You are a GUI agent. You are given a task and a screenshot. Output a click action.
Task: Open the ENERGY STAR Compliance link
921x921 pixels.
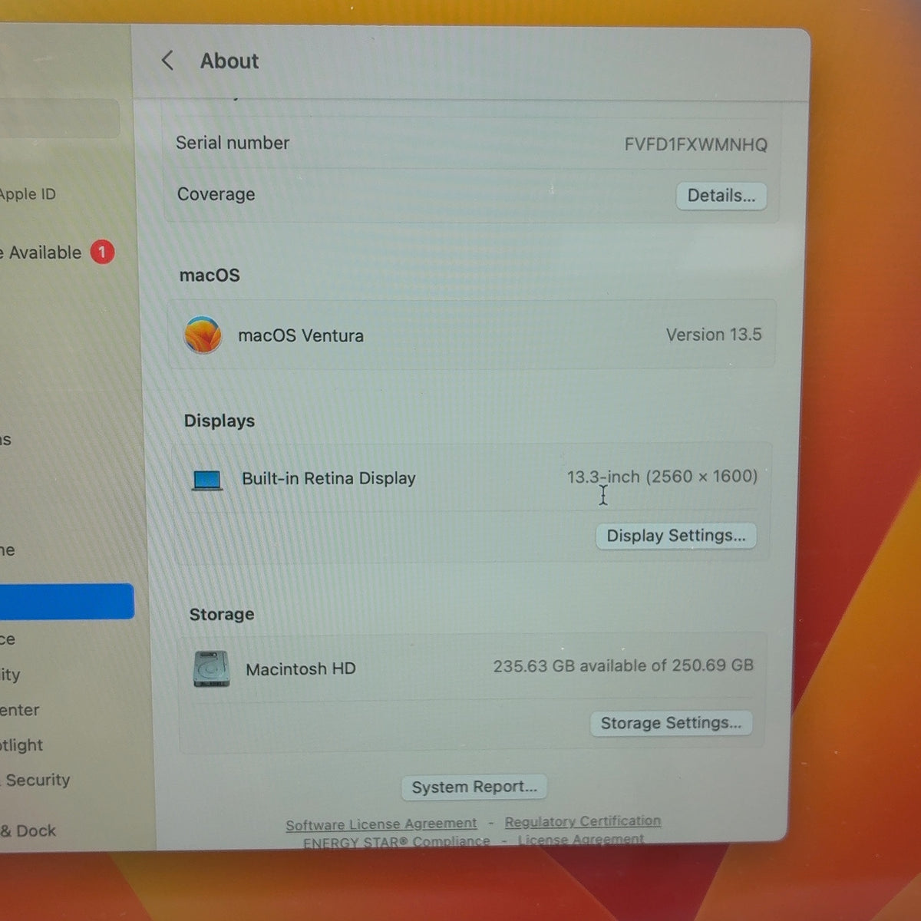click(396, 842)
